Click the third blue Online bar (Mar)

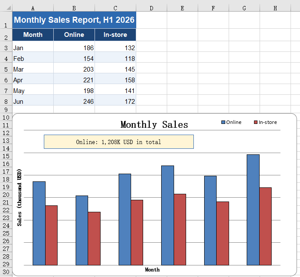tap(125, 220)
